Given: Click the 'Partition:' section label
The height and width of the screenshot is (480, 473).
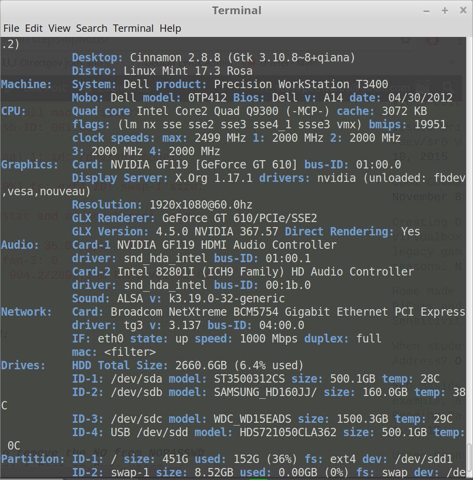Looking at the screenshot, I should pos(33,459).
